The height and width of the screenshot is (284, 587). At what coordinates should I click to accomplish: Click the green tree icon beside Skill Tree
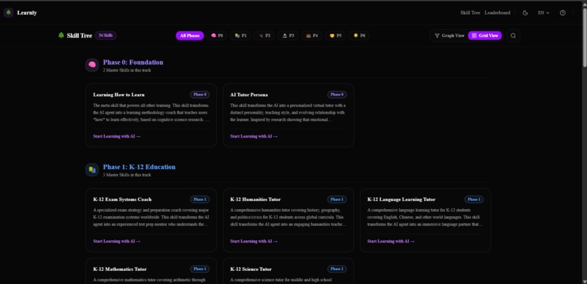click(61, 36)
